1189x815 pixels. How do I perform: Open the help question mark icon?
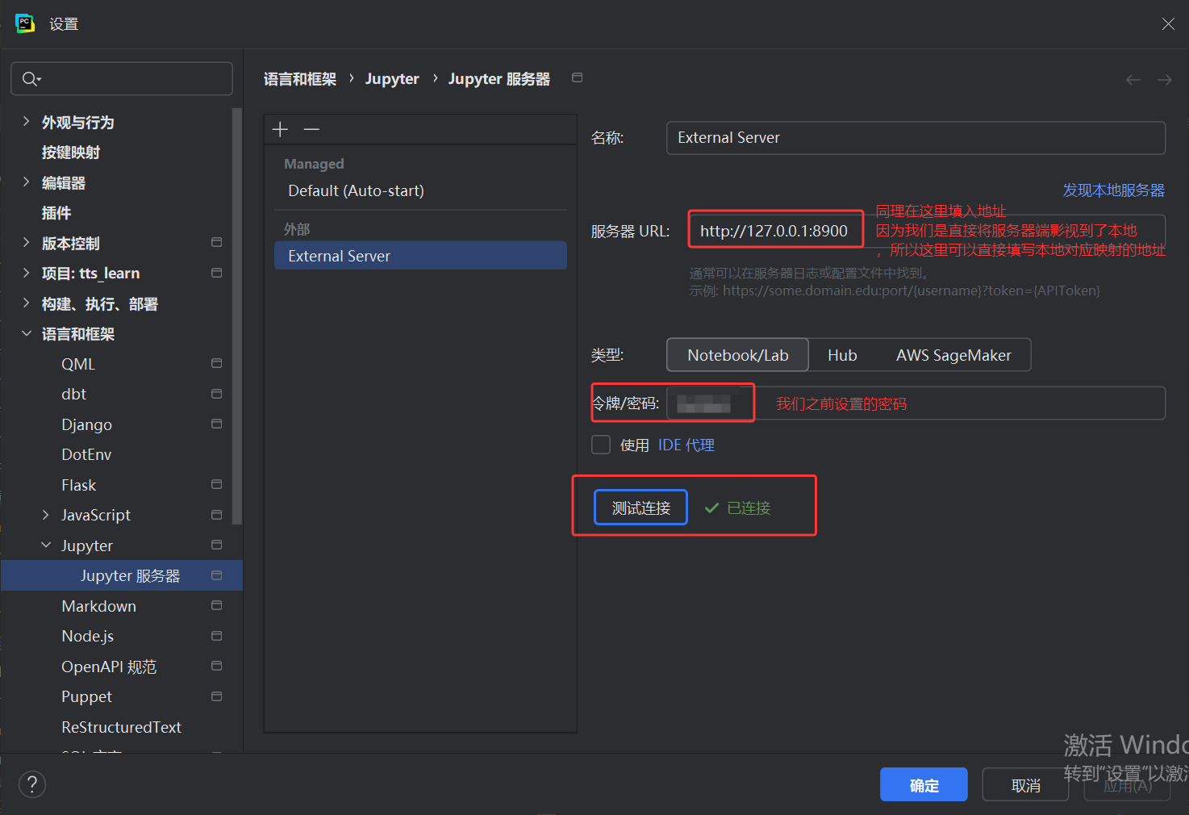(32, 784)
